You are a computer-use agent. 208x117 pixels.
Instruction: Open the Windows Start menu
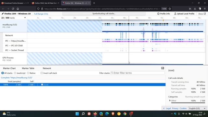tap(77, 114)
